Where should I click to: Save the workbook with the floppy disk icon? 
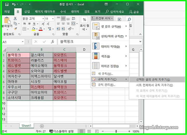pos(7,4)
